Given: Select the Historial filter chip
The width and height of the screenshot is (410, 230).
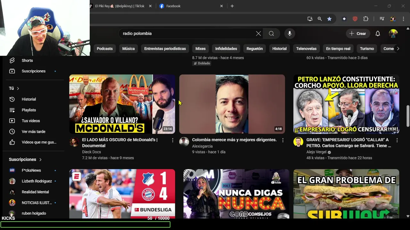Looking at the screenshot, I should point(279,49).
